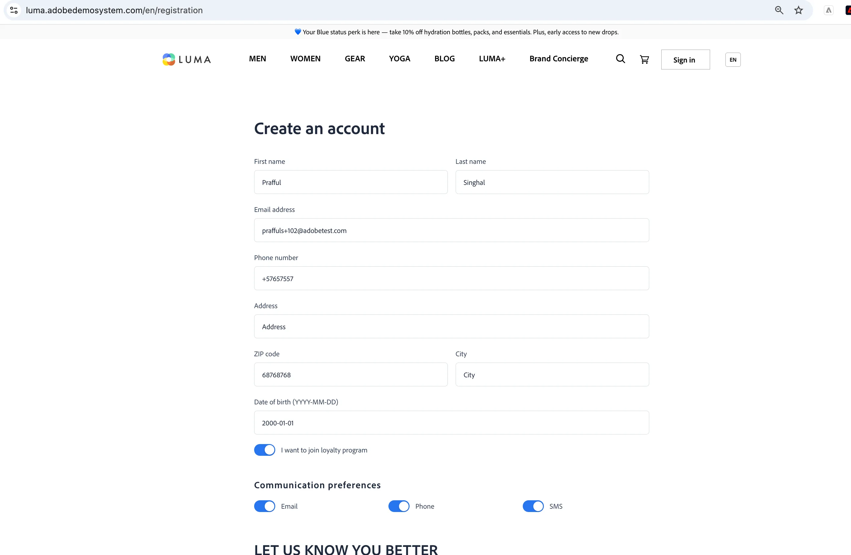Screen dimensions: 851x555
Task: Click the Address input field
Action: [x=451, y=326]
